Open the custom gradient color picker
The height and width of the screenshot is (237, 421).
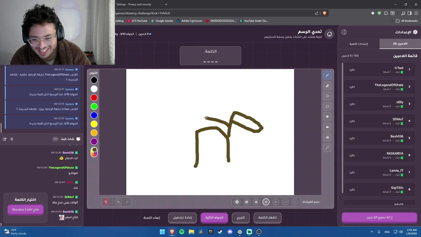click(94, 152)
